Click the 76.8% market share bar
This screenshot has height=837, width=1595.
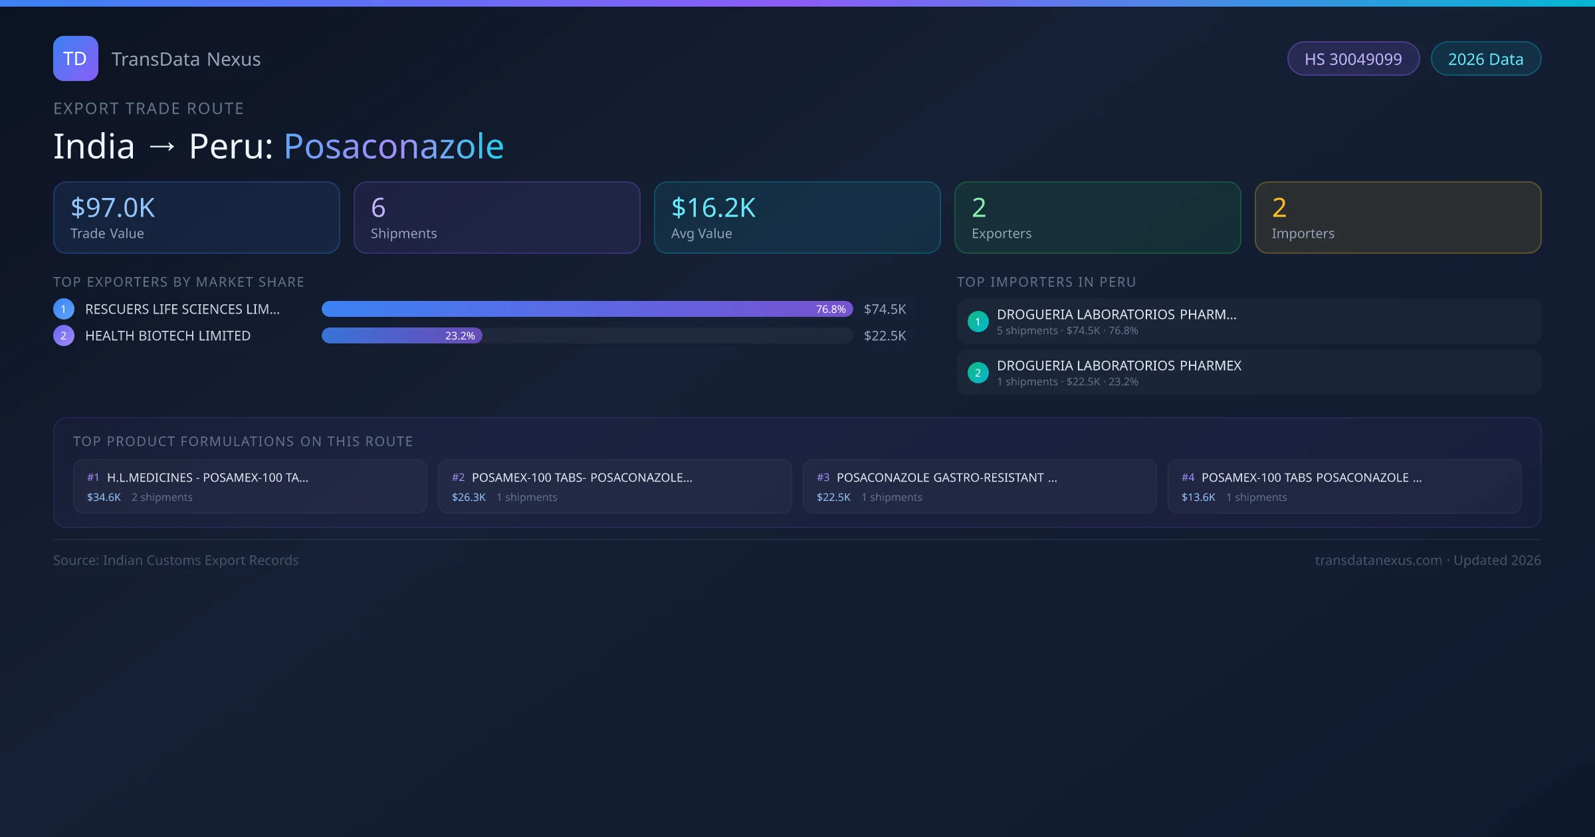(586, 309)
